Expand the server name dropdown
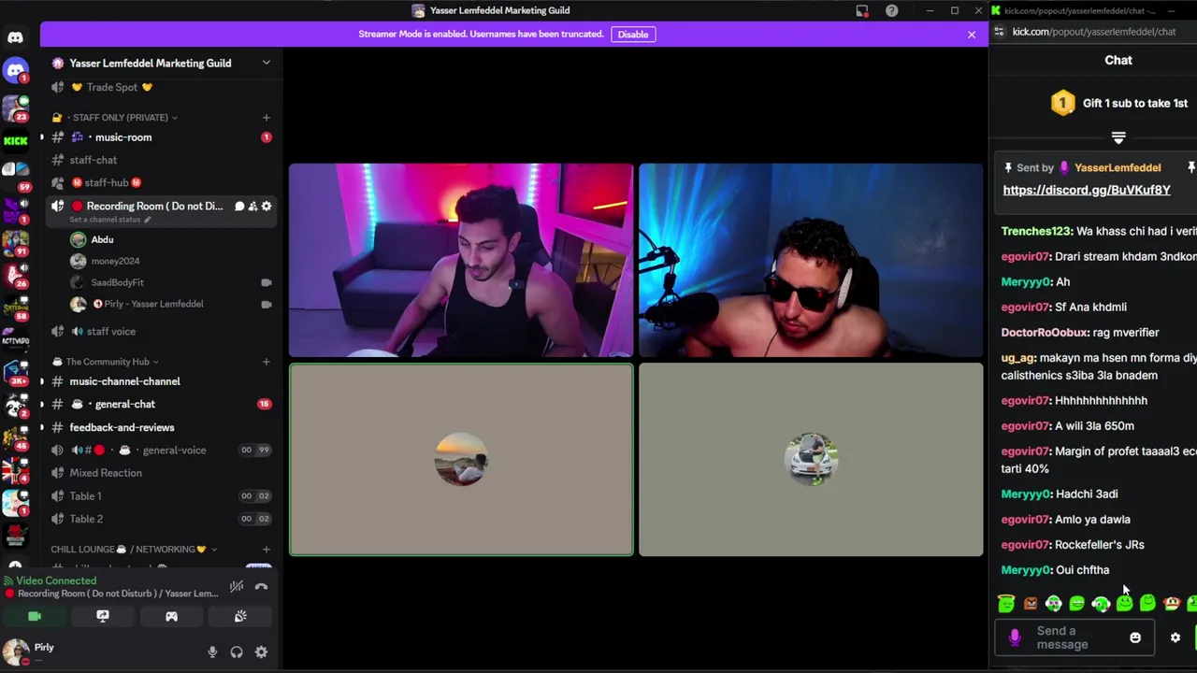1197x673 pixels. tap(266, 63)
